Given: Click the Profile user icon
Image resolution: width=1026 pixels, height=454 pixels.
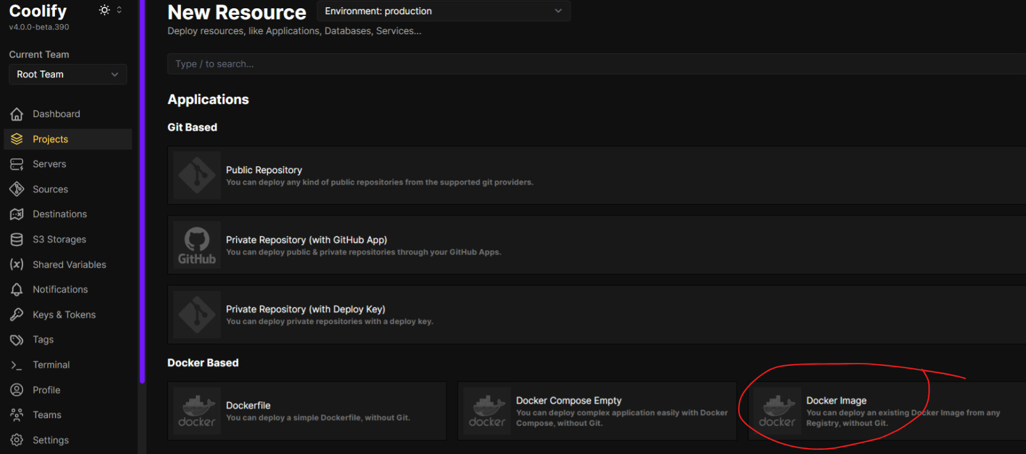Looking at the screenshot, I should (17, 390).
